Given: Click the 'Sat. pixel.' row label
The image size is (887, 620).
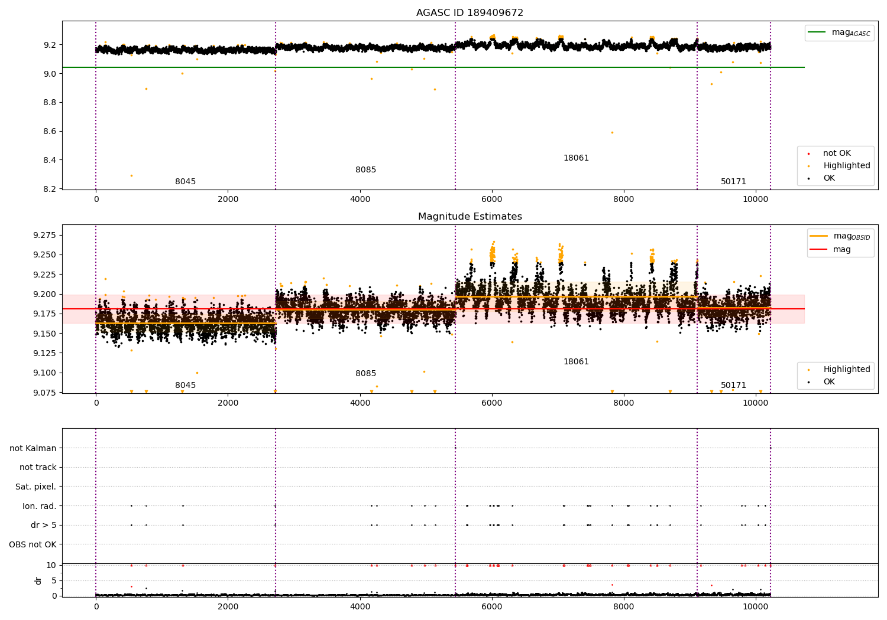Looking at the screenshot, I should (35, 487).
